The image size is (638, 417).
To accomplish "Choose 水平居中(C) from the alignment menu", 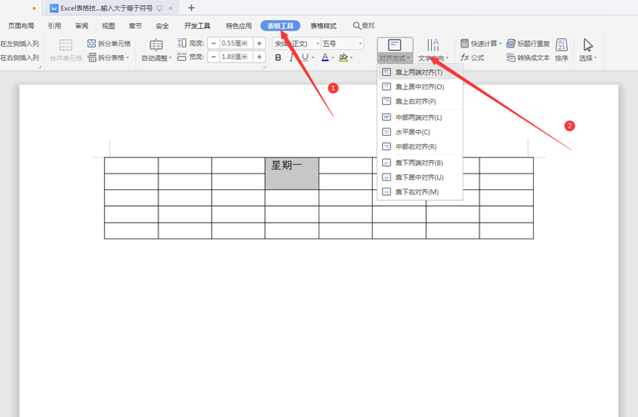I will tap(412, 132).
